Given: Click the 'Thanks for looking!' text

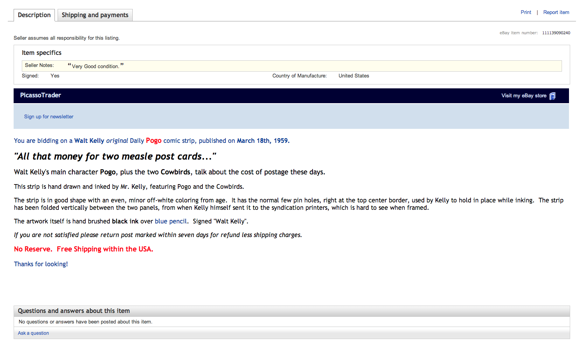Looking at the screenshot, I should point(41,264).
